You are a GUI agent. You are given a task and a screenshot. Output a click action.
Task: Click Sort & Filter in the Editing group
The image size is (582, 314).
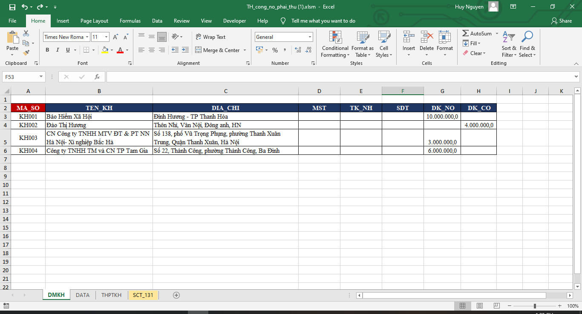pos(509,45)
